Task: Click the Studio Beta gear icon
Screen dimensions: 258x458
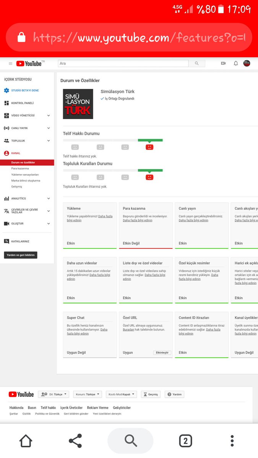Action: (x=6, y=90)
